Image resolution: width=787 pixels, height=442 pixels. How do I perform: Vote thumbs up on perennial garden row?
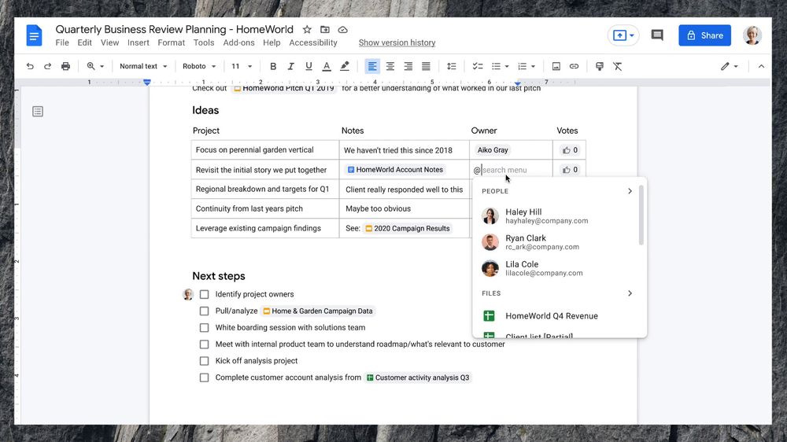tap(570, 150)
